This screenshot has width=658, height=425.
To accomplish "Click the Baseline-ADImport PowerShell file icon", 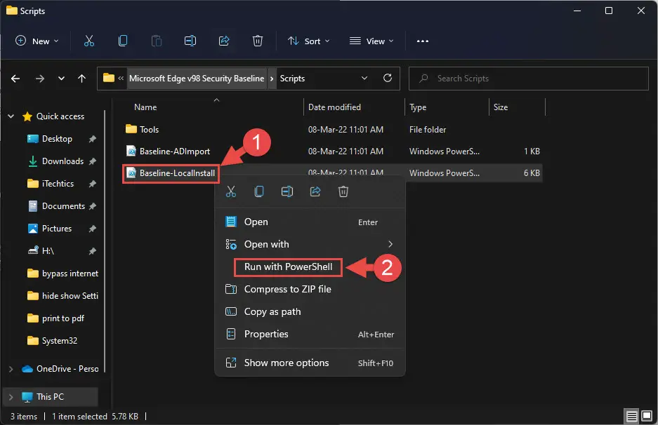I will (131, 151).
